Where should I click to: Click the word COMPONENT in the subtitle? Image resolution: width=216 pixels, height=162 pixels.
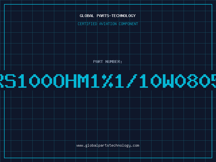(x=129, y=24)
